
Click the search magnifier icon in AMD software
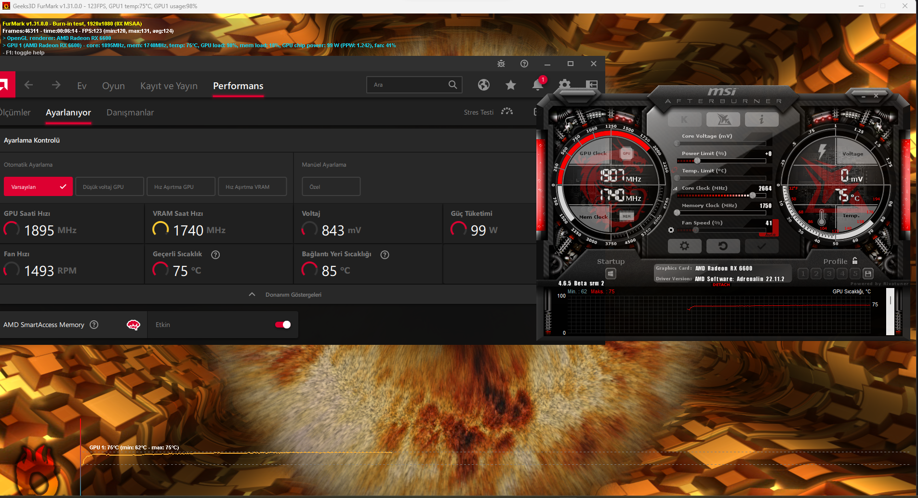452,85
